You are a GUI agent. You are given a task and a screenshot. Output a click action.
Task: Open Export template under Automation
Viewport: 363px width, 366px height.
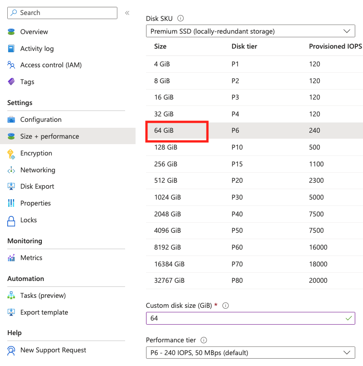(x=44, y=312)
